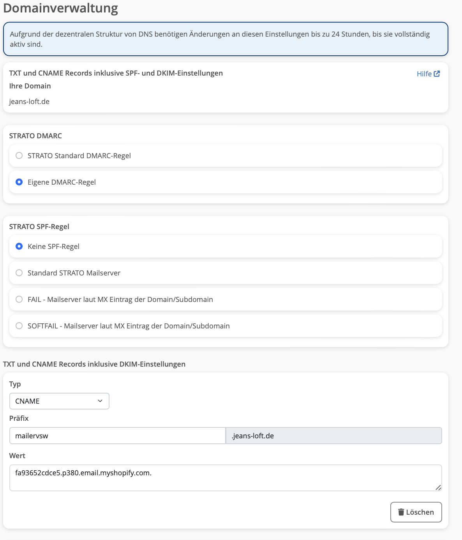Screen dimensions: 462x540
Task: Open the Hilfe help link
Action: [424, 74]
